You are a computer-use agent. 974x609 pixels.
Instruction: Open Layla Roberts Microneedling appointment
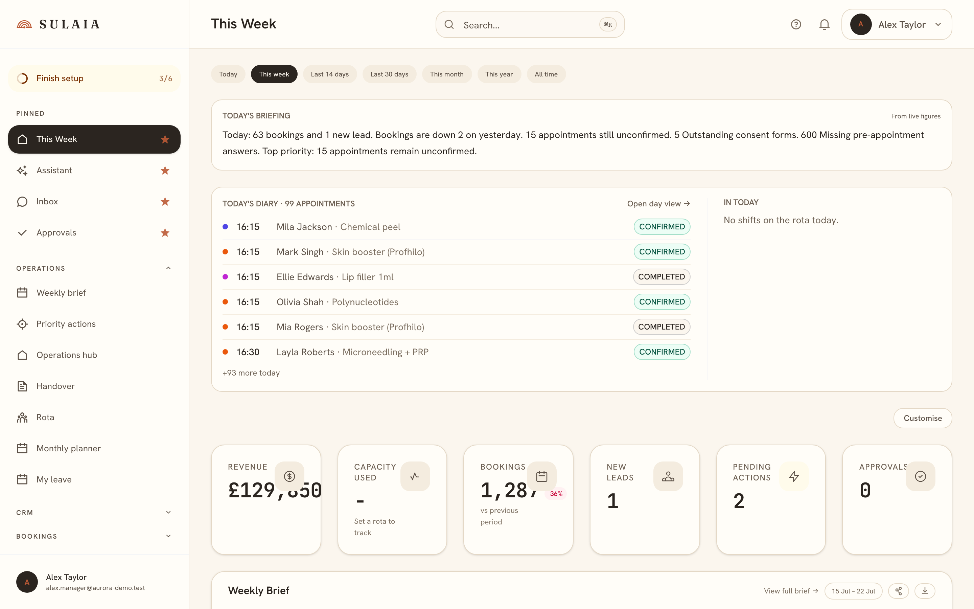(457, 352)
